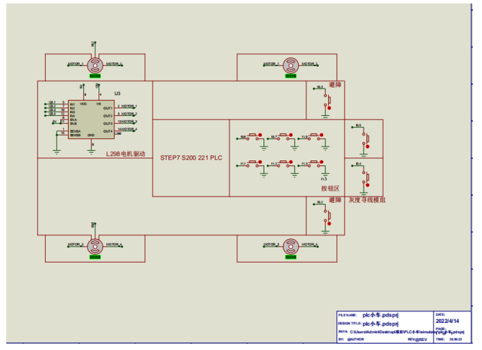Click the I0.3 obstacle-avoidance switch

pyautogui.click(x=327, y=101)
